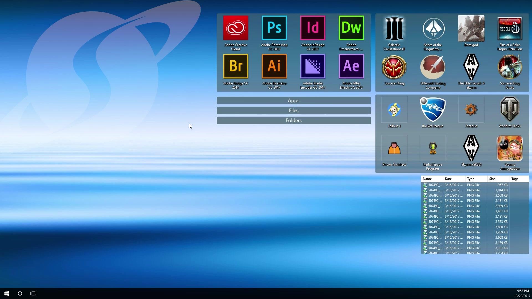Launch Adobe Photoshop CC 2017
Viewport: 532px width, 299px height.
pos(274,28)
